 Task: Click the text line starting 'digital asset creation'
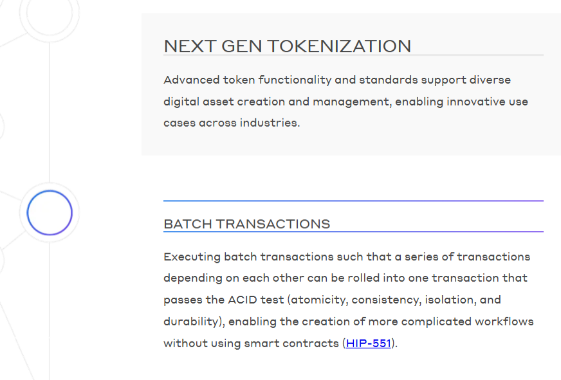coord(345,102)
